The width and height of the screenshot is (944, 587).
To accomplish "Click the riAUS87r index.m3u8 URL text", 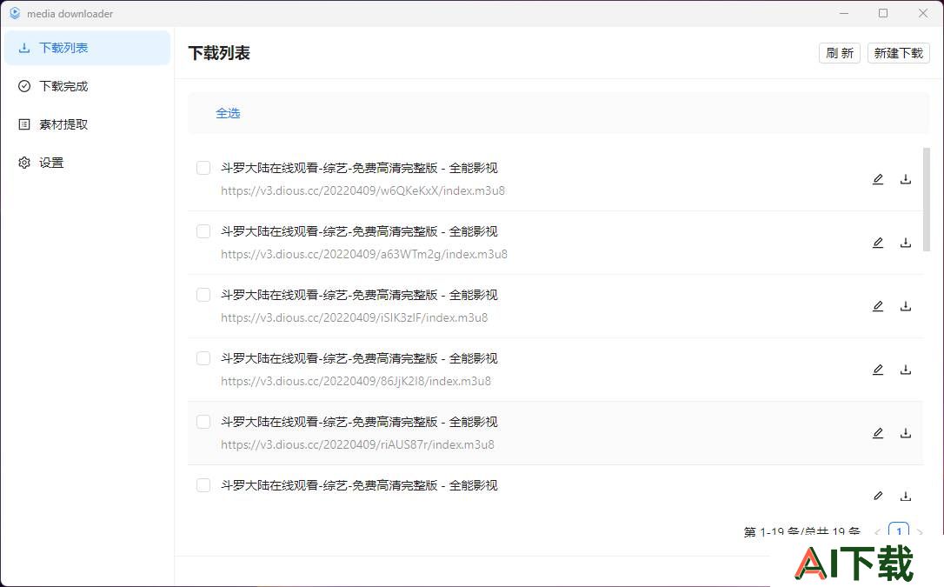I will click(357, 445).
